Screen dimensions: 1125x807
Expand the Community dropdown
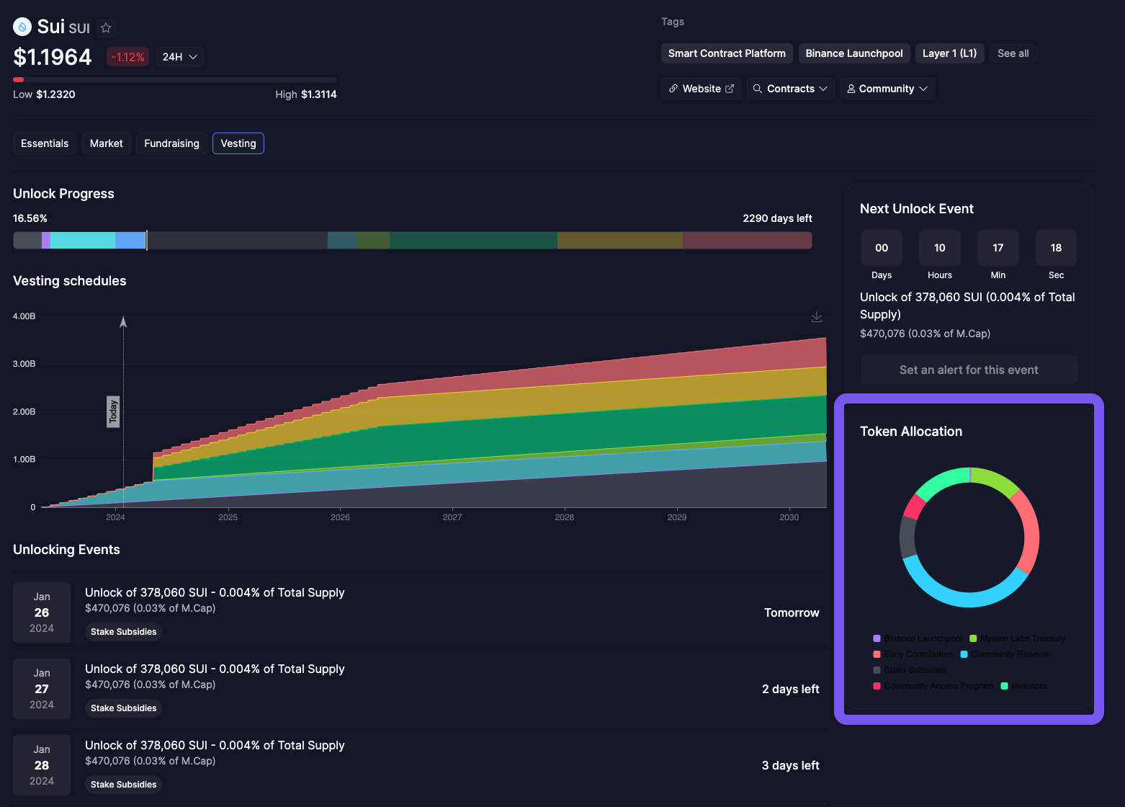[x=887, y=89]
